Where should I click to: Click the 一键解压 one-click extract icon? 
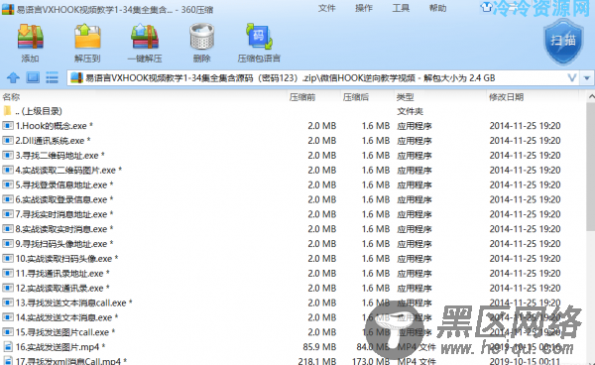point(145,37)
